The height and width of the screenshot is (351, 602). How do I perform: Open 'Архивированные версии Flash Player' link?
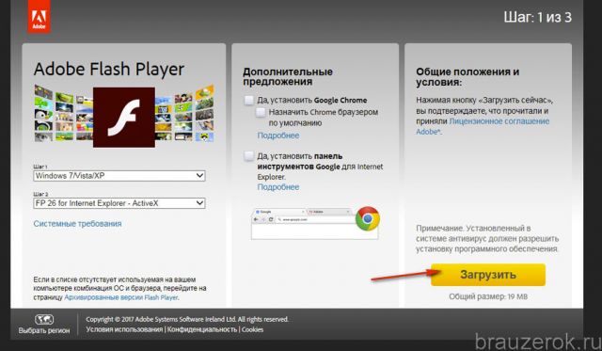coord(121,297)
